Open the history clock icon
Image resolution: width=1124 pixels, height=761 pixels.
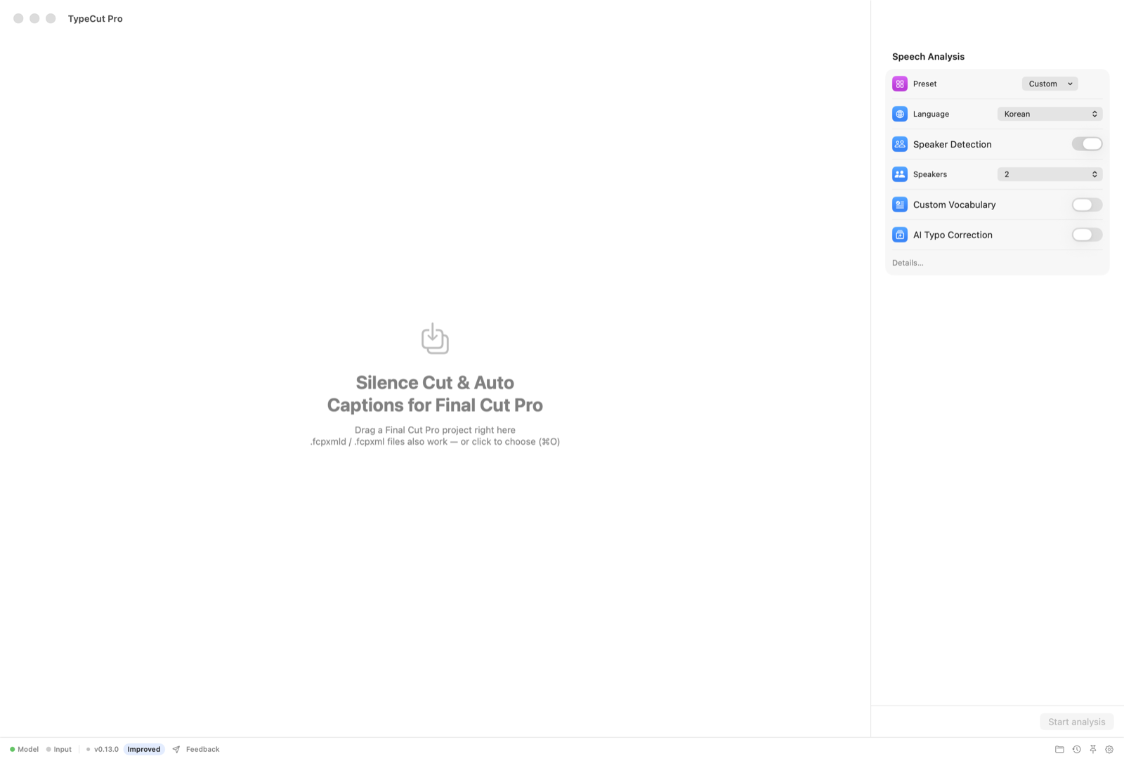(1076, 749)
